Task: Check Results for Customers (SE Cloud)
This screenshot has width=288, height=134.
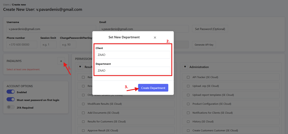Action: (83, 122)
